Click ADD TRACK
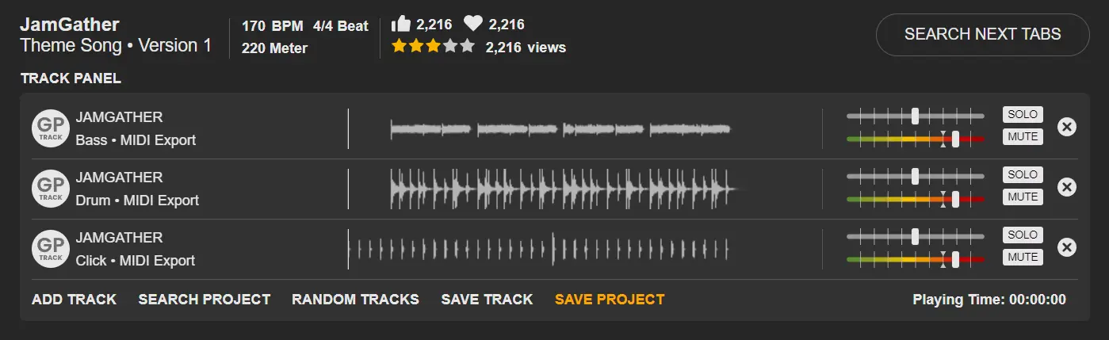 coord(74,300)
